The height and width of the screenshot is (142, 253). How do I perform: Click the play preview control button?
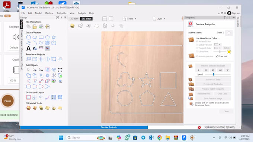coord(199,70)
